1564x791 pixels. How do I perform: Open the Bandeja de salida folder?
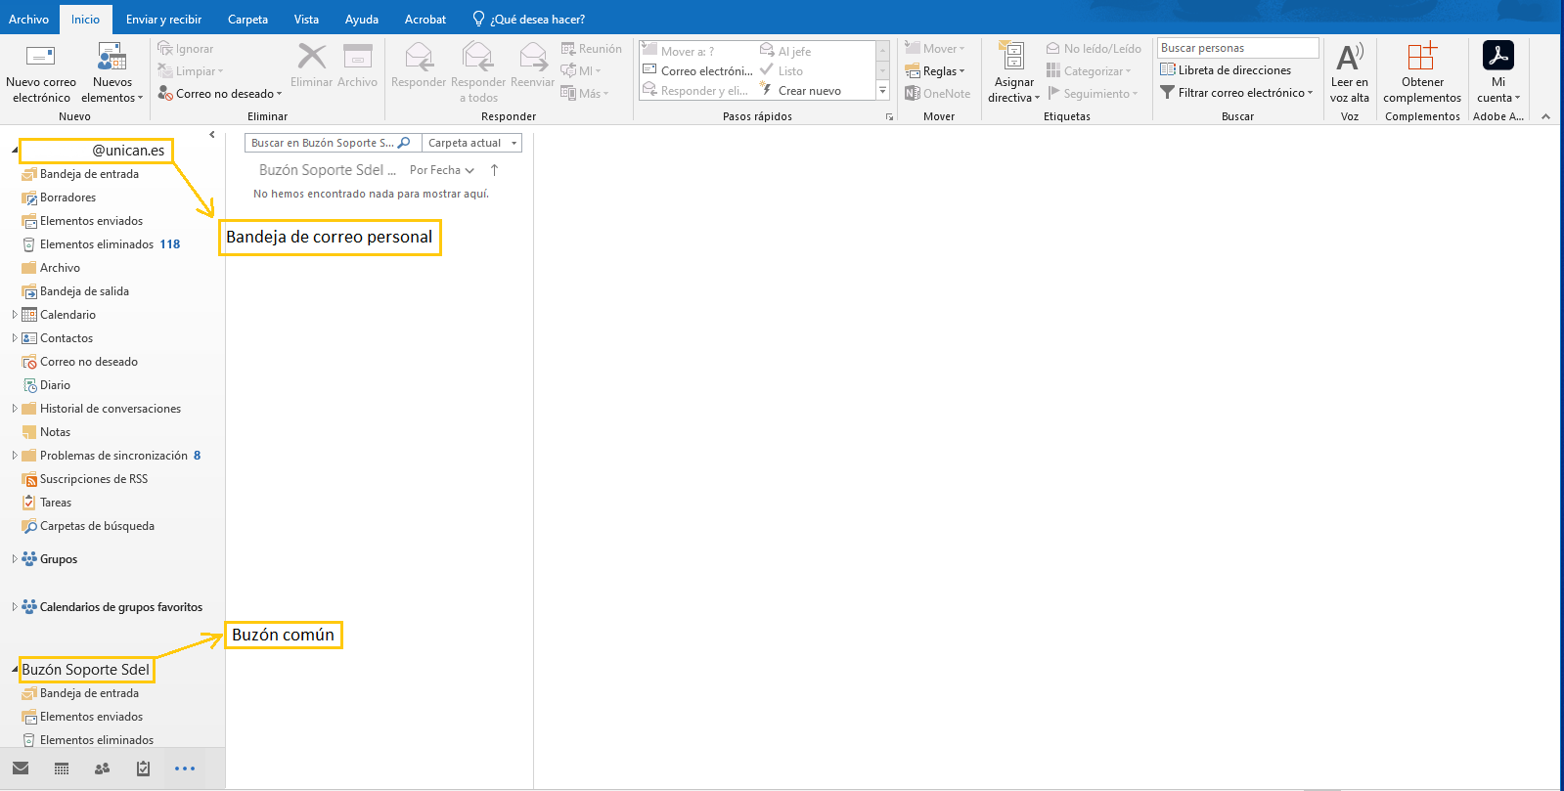pos(84,291)
